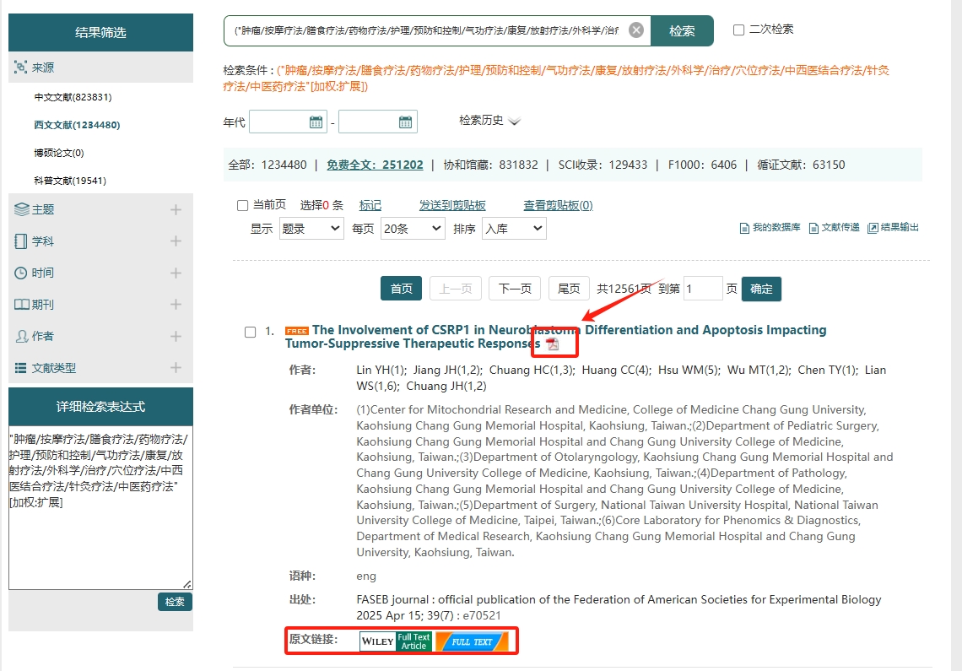Open start year calendar picker
The width and height of the screenshot is (962, 671).
(316, 122)
